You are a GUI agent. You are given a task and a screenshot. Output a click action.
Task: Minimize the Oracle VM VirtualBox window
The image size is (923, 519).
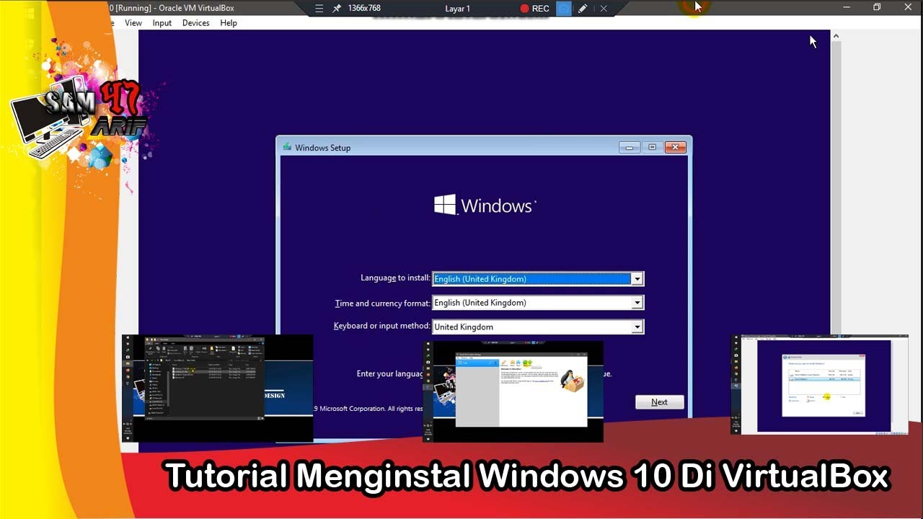click(x=847, y=7)
